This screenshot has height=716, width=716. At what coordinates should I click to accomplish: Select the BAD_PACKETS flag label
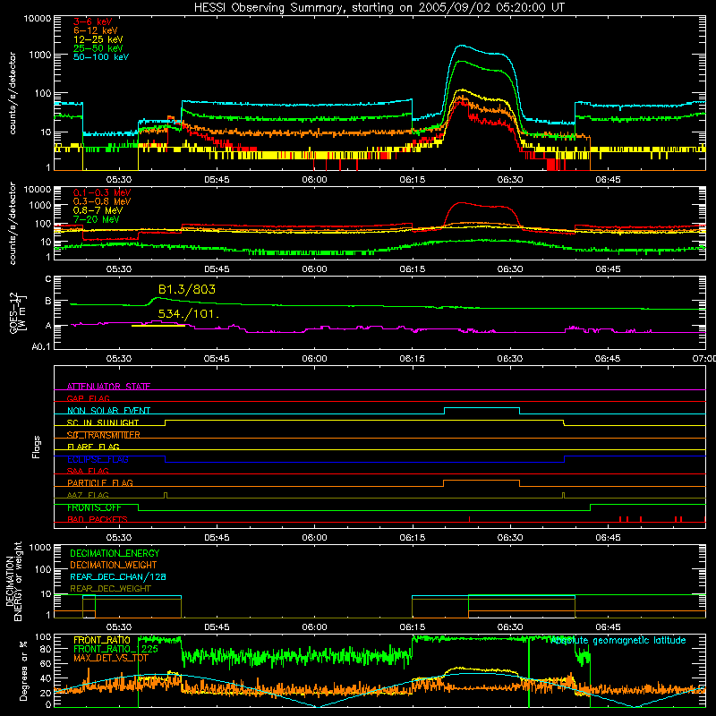point(98,519)
